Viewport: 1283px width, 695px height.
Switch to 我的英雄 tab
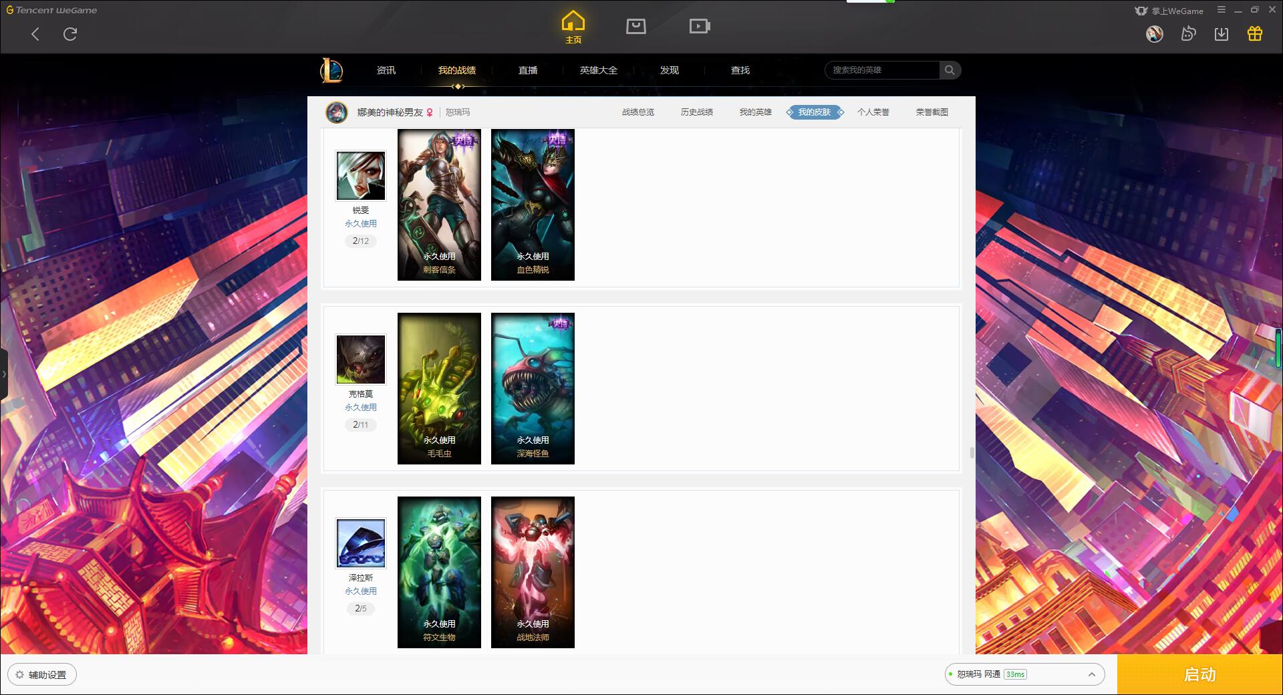pos(756,112)
